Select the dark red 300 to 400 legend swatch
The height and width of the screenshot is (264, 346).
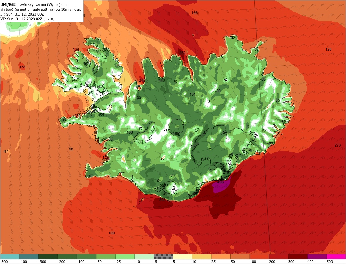[298, 256]
